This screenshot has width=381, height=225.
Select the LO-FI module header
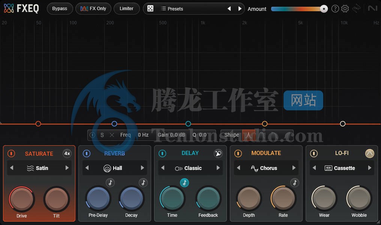tap(342, 153)
